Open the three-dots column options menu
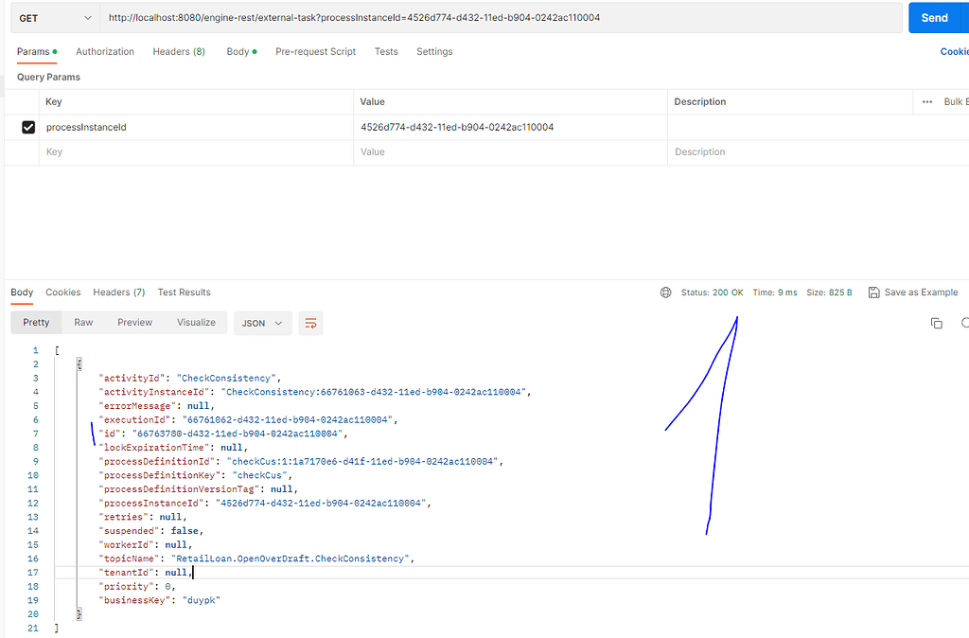This screenshot has width=969, height=638. tap(927, 102)
